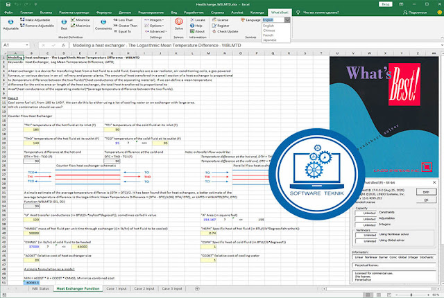Open the WB! Status sheet tab
The height and width of the screenshot is (298, 444).
coord(40,289)
